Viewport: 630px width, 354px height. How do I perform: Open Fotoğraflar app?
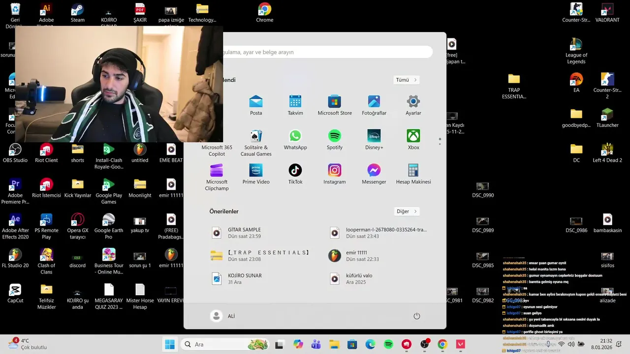click(374, 105)
